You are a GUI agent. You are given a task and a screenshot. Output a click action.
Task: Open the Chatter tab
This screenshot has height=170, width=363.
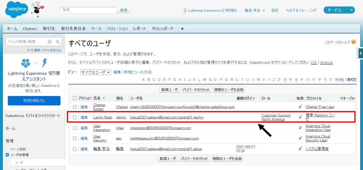[x=30, y=29]
